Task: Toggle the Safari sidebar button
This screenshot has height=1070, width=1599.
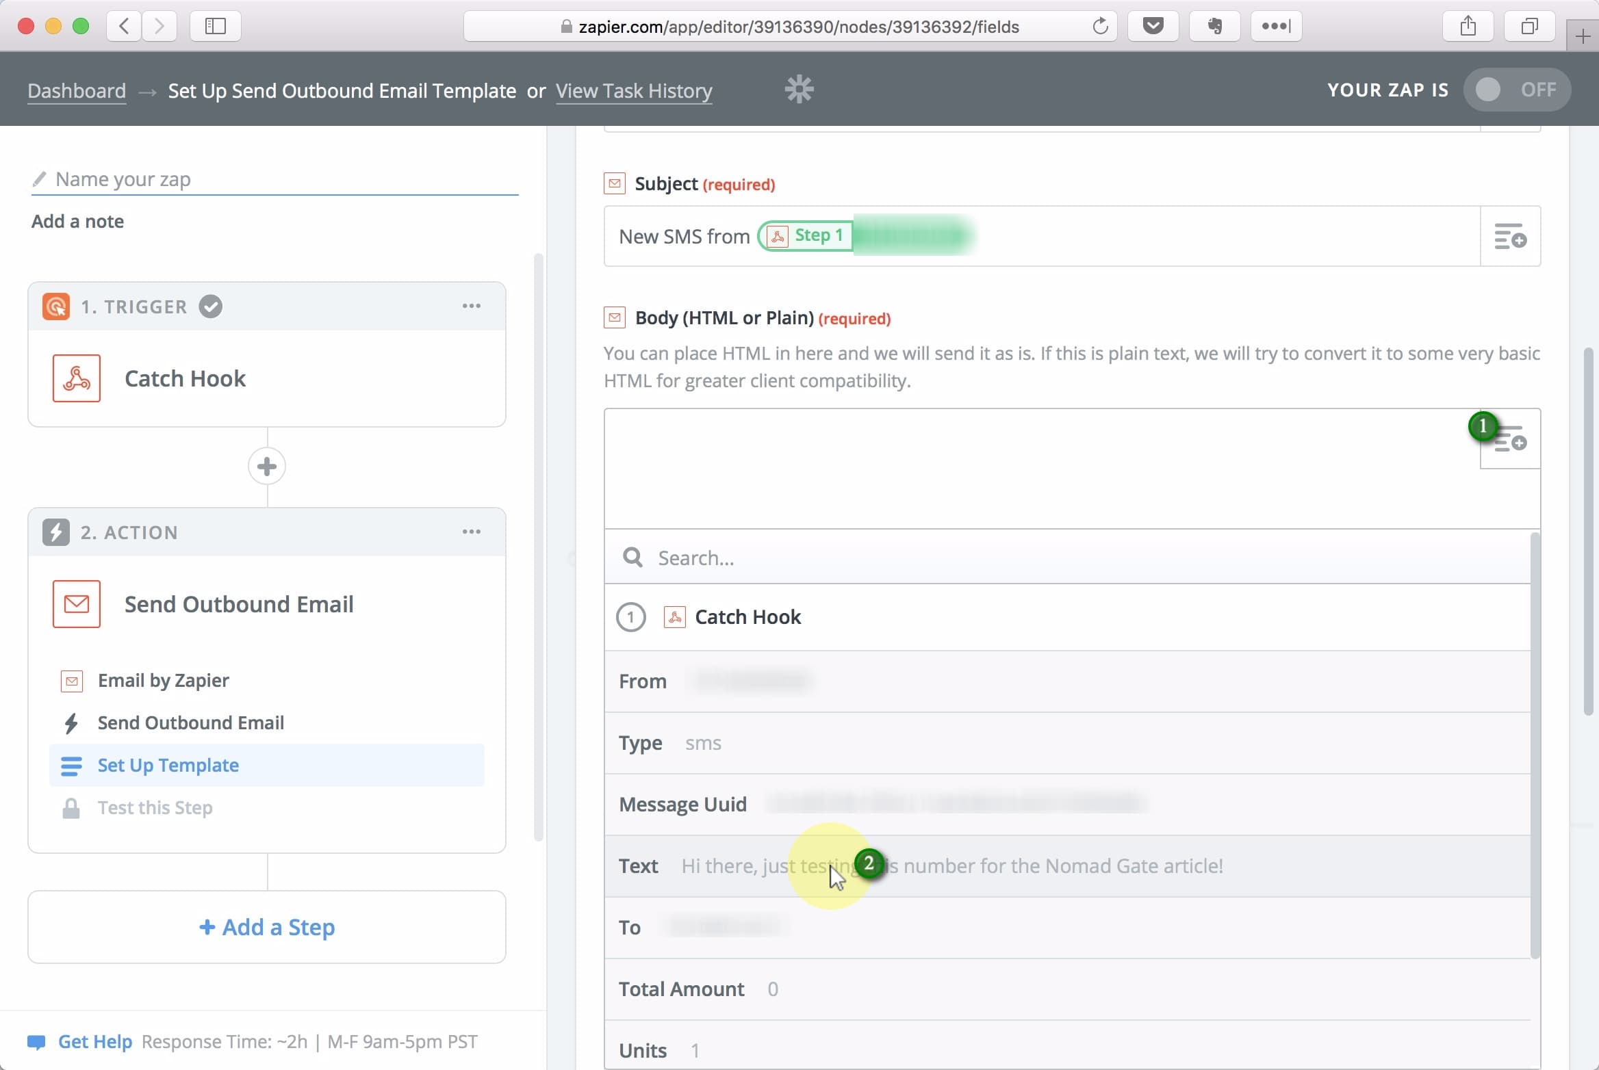Action: click(x=215, y=26)
